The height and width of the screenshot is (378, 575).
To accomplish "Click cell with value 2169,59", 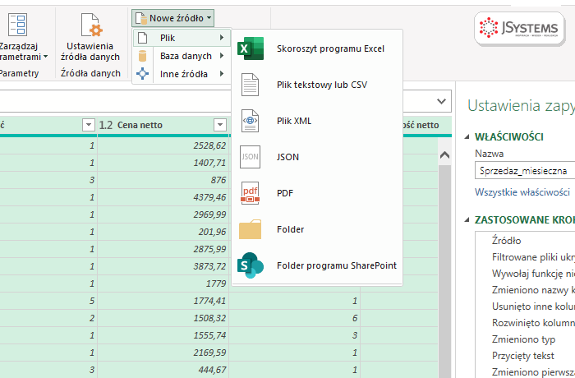I will pos(163,353).
